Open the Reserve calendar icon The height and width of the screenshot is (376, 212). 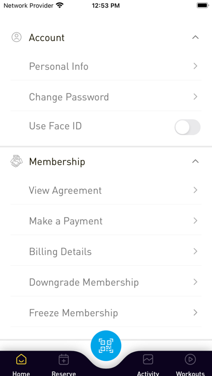(64, 359)
